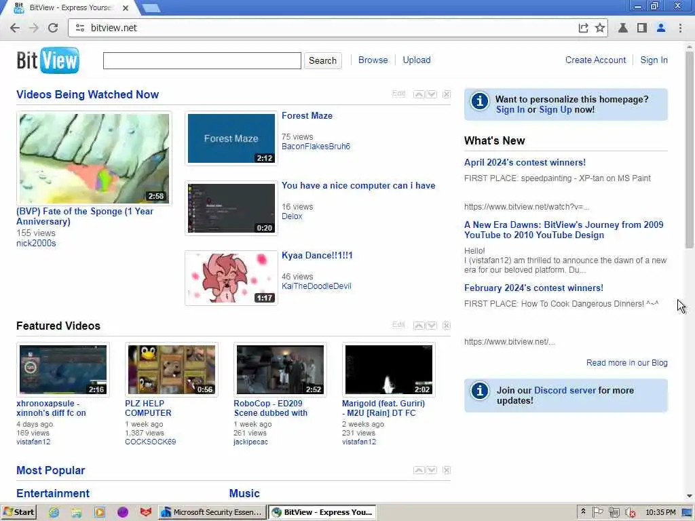
Task: Switch to Microsoft Security Essentials taskbar window
Action: coord(212,513)
